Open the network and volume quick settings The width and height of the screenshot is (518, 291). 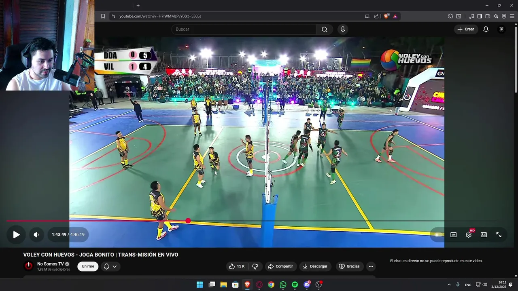tap(482, 285)
